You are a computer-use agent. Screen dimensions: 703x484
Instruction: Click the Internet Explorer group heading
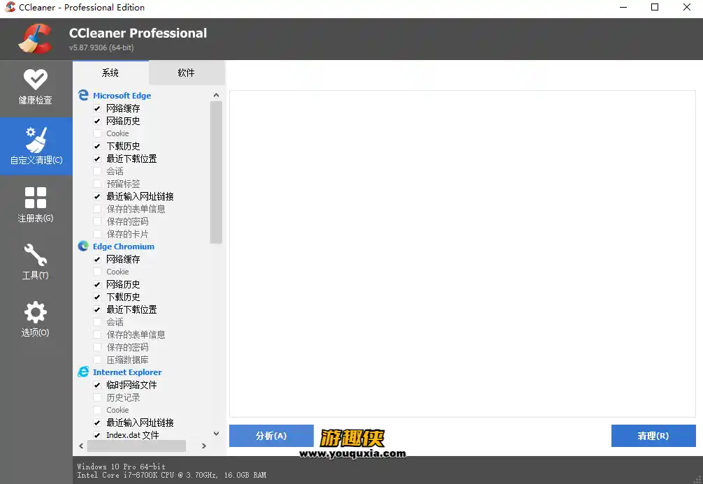click(127, 372)
